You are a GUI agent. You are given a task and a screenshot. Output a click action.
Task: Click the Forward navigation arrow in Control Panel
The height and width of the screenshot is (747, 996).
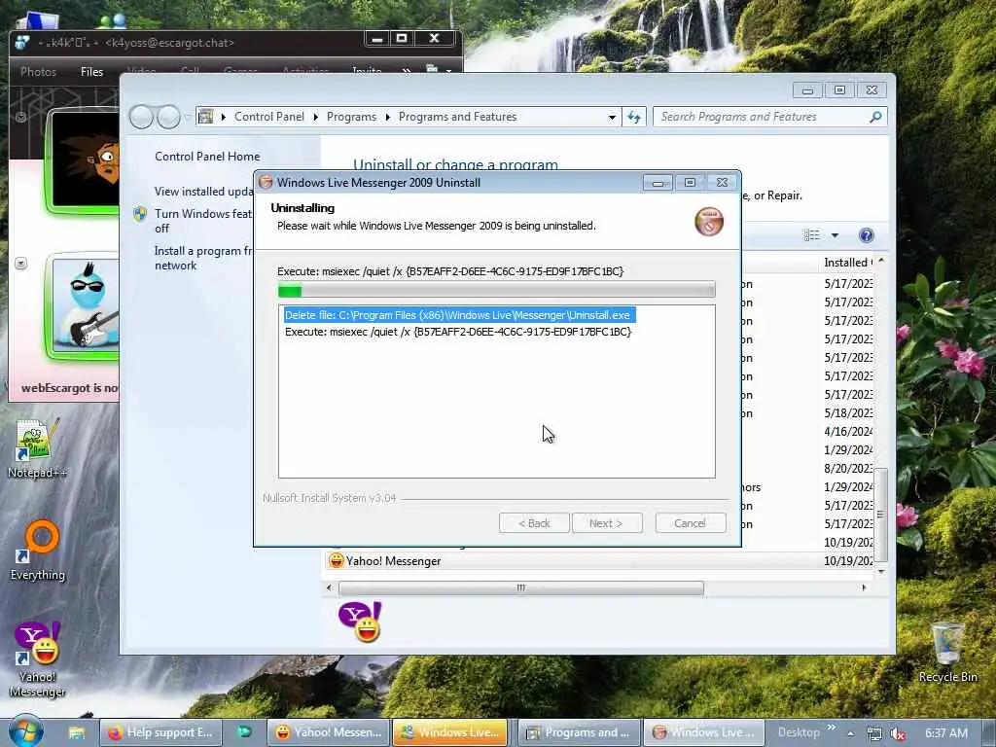[x=168, y=117]
